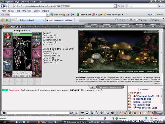
Task: Open the Файл menu
Action: (4, 11)
